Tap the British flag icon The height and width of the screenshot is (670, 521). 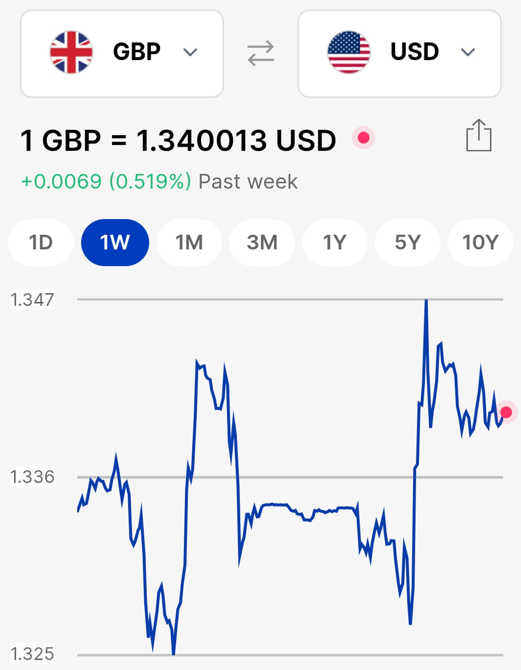pos(71,52)
